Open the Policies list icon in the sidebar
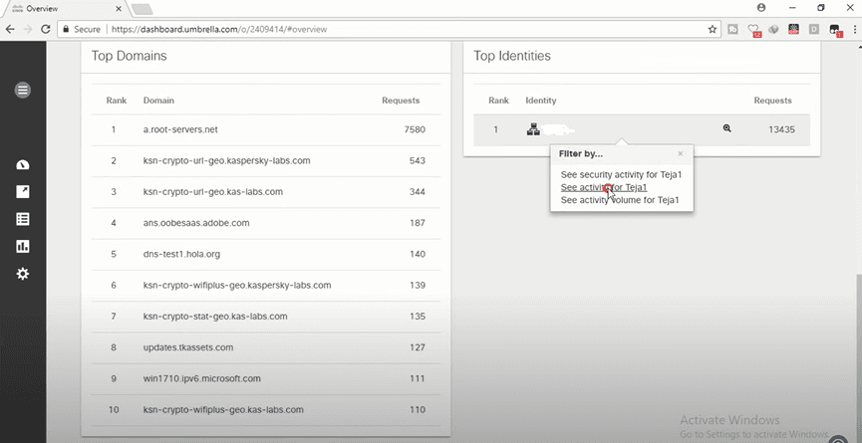The height and width of the screenshot is (443, 862). [x=23, y=219]
